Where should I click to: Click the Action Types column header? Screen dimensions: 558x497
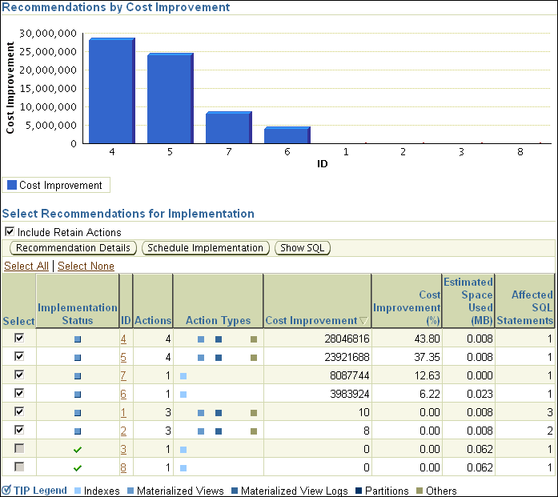[x=218, y=320]
